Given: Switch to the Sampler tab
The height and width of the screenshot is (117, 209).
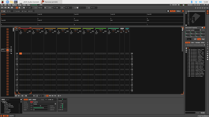Looking at the screenshot, I should pos(17,11).
